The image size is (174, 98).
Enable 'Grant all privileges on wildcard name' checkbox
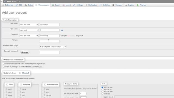coord(4,67)
